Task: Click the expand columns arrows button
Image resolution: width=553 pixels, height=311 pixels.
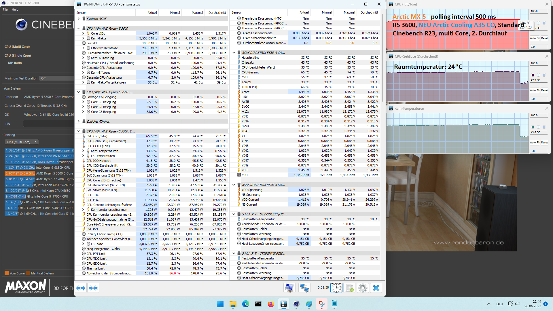Action: [x=81, y=288]
